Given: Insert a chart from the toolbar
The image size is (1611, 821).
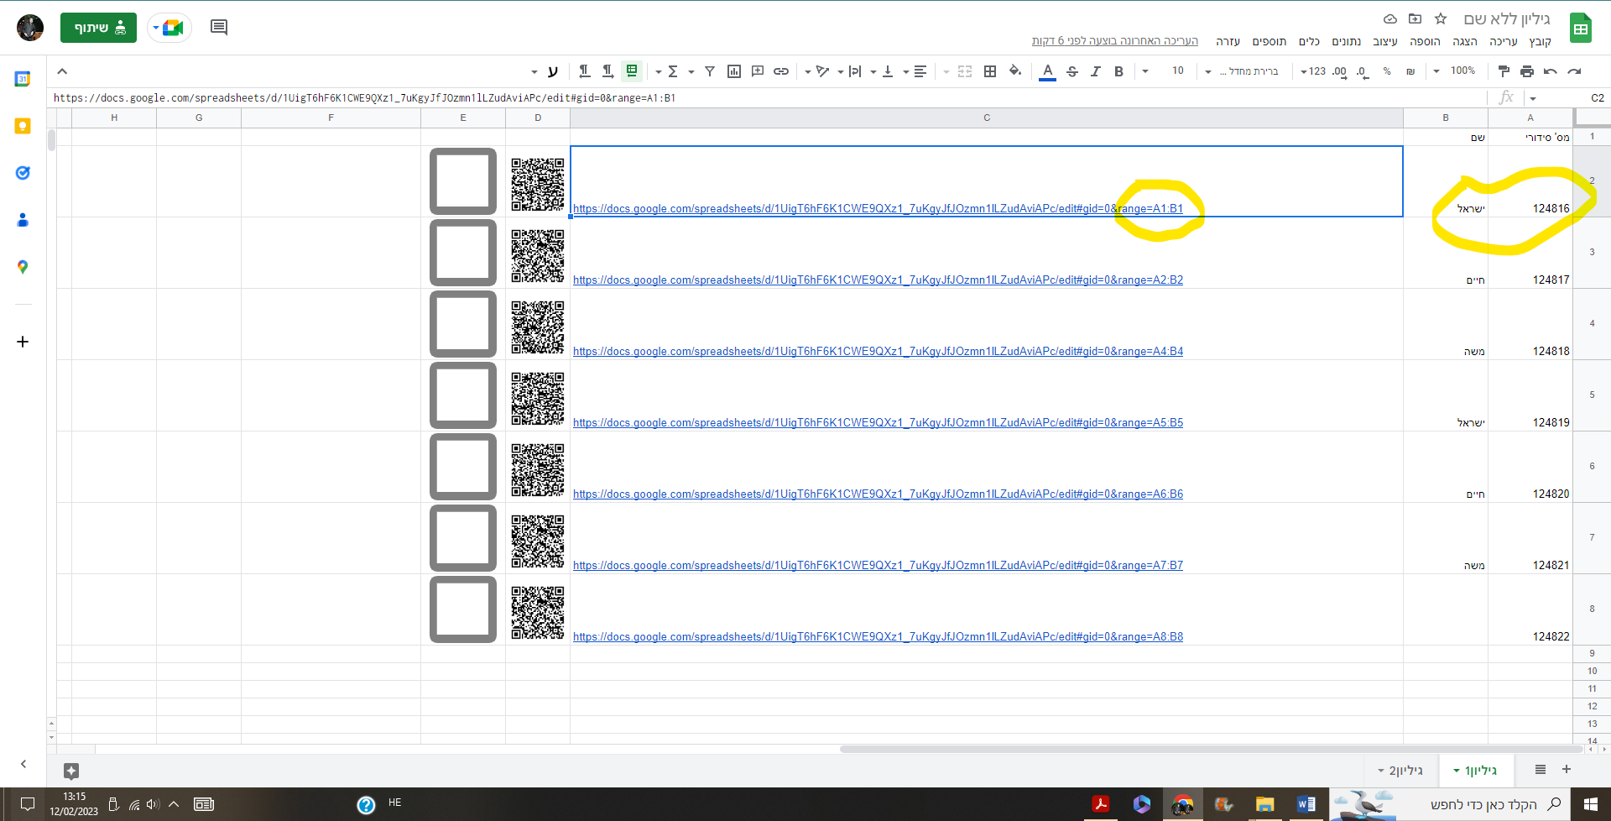Looking at the screenshot, I should 734,71.
